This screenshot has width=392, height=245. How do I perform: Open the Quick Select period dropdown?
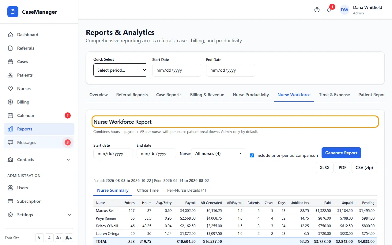click(120, 70)
